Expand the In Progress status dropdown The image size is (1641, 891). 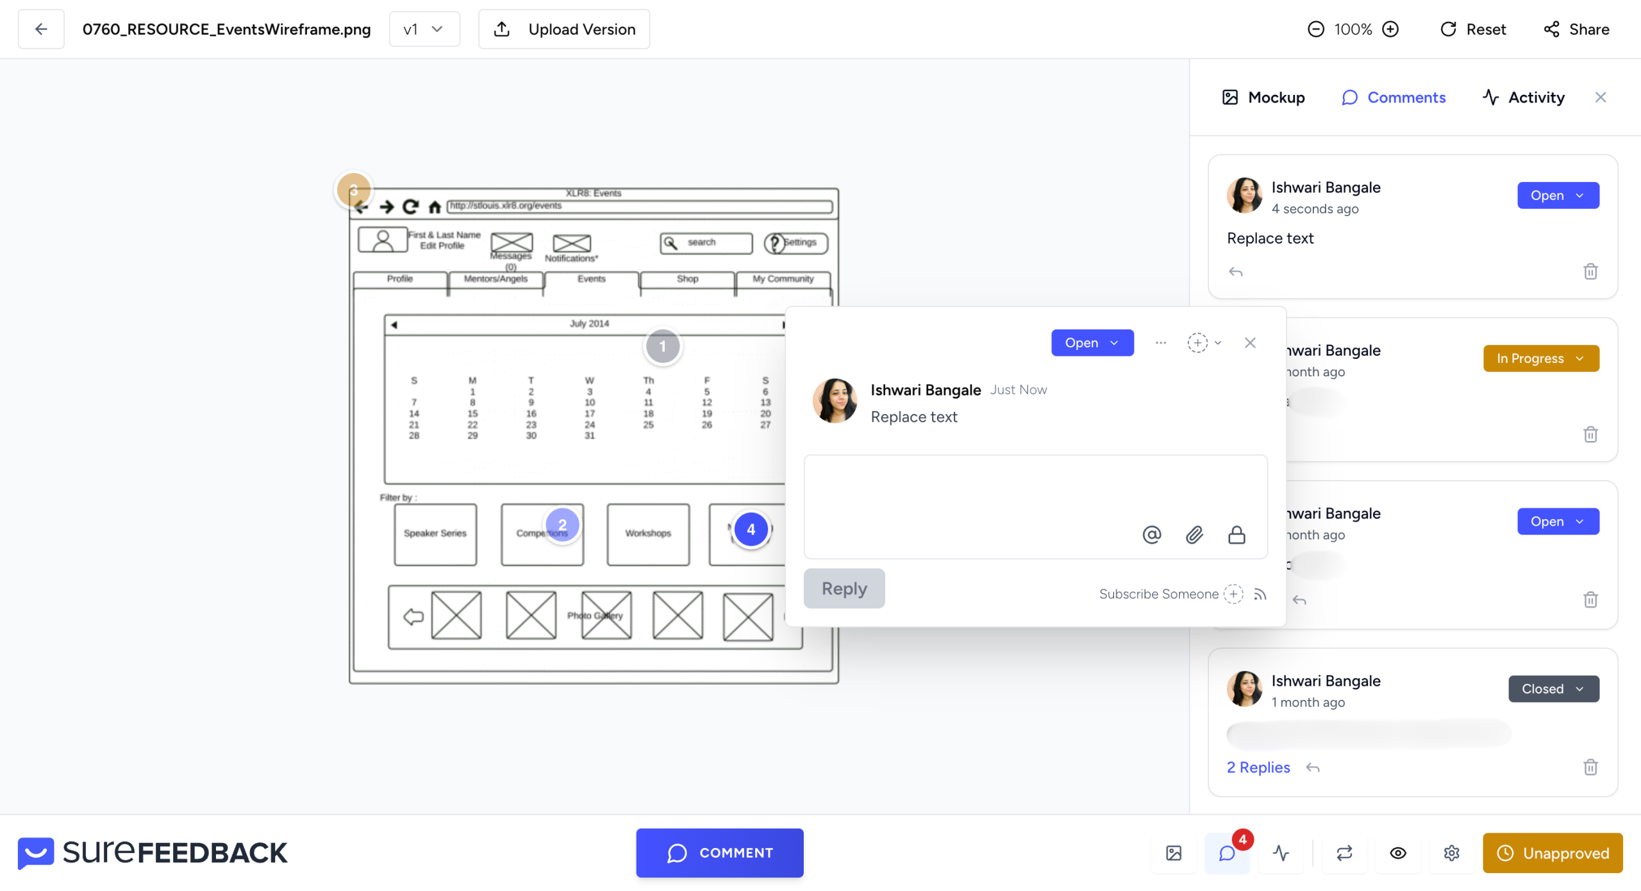pyautogui.click(x=1540, y=358)
